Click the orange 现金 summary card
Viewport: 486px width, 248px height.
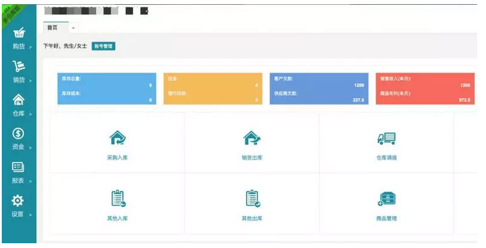pyautogui.click(x=212, y=89)
